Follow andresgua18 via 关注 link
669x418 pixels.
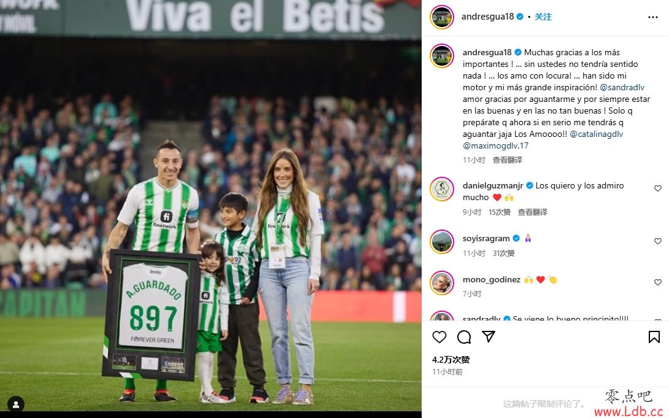(543, 17)
